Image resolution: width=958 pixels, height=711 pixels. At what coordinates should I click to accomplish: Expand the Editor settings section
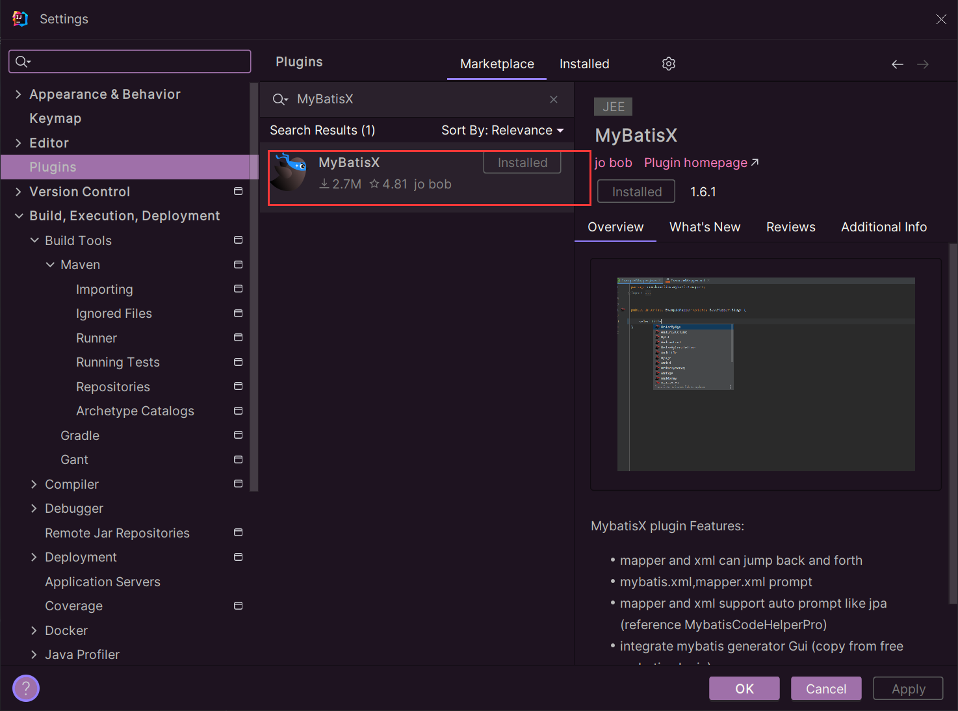(18, 143)
